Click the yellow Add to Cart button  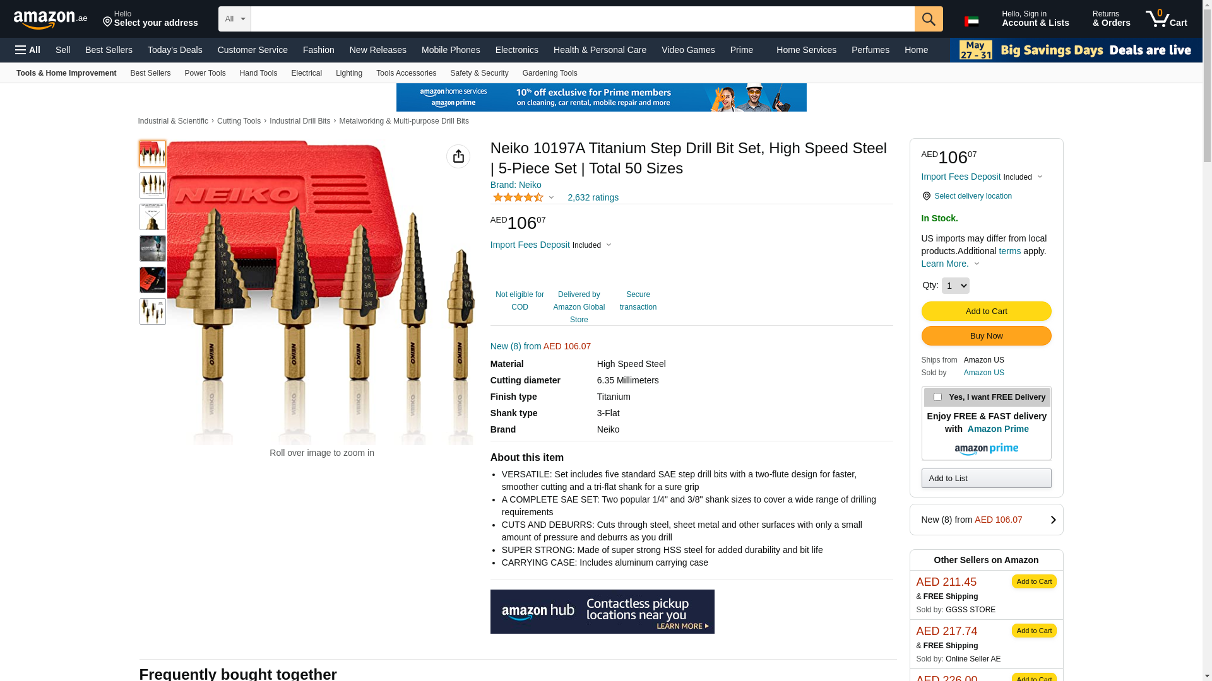[x=986, y=311]
